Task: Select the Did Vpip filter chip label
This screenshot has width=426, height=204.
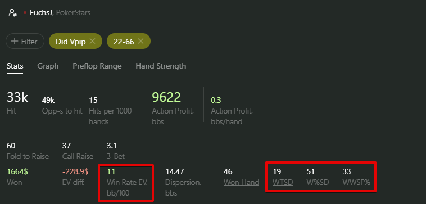Action: coord(71,41)
